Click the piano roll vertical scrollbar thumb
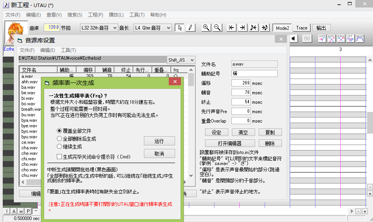This screenshot has width=373, height=222. coord(370,123)
